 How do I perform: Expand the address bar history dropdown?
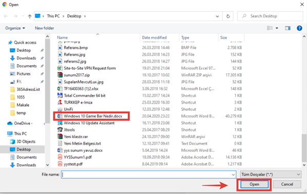click(x=217, y=16)
